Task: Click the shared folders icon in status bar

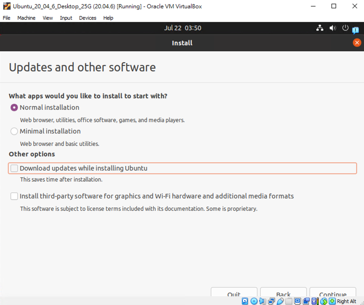Action: point(289,301)
